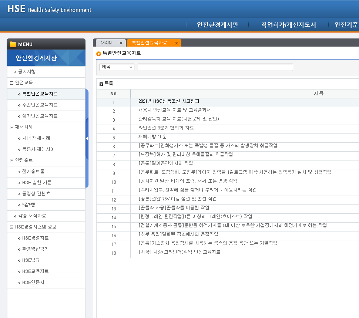Click the orange circle icon beside 특별안전교육자료 heading
This screenshot has height=318, width=359.
pos(98,53)
